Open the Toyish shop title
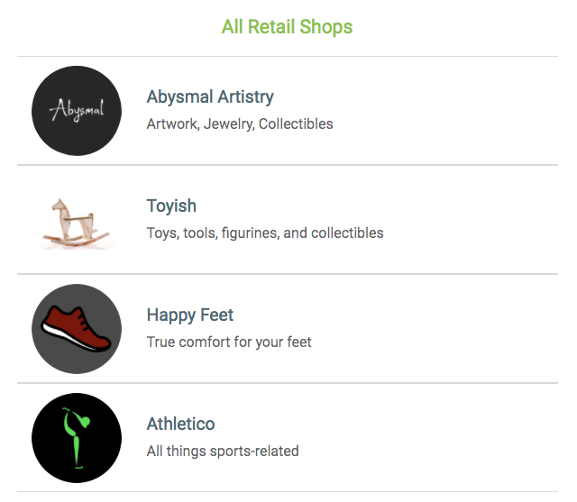The image size is (577, 502). coord(171,205)
